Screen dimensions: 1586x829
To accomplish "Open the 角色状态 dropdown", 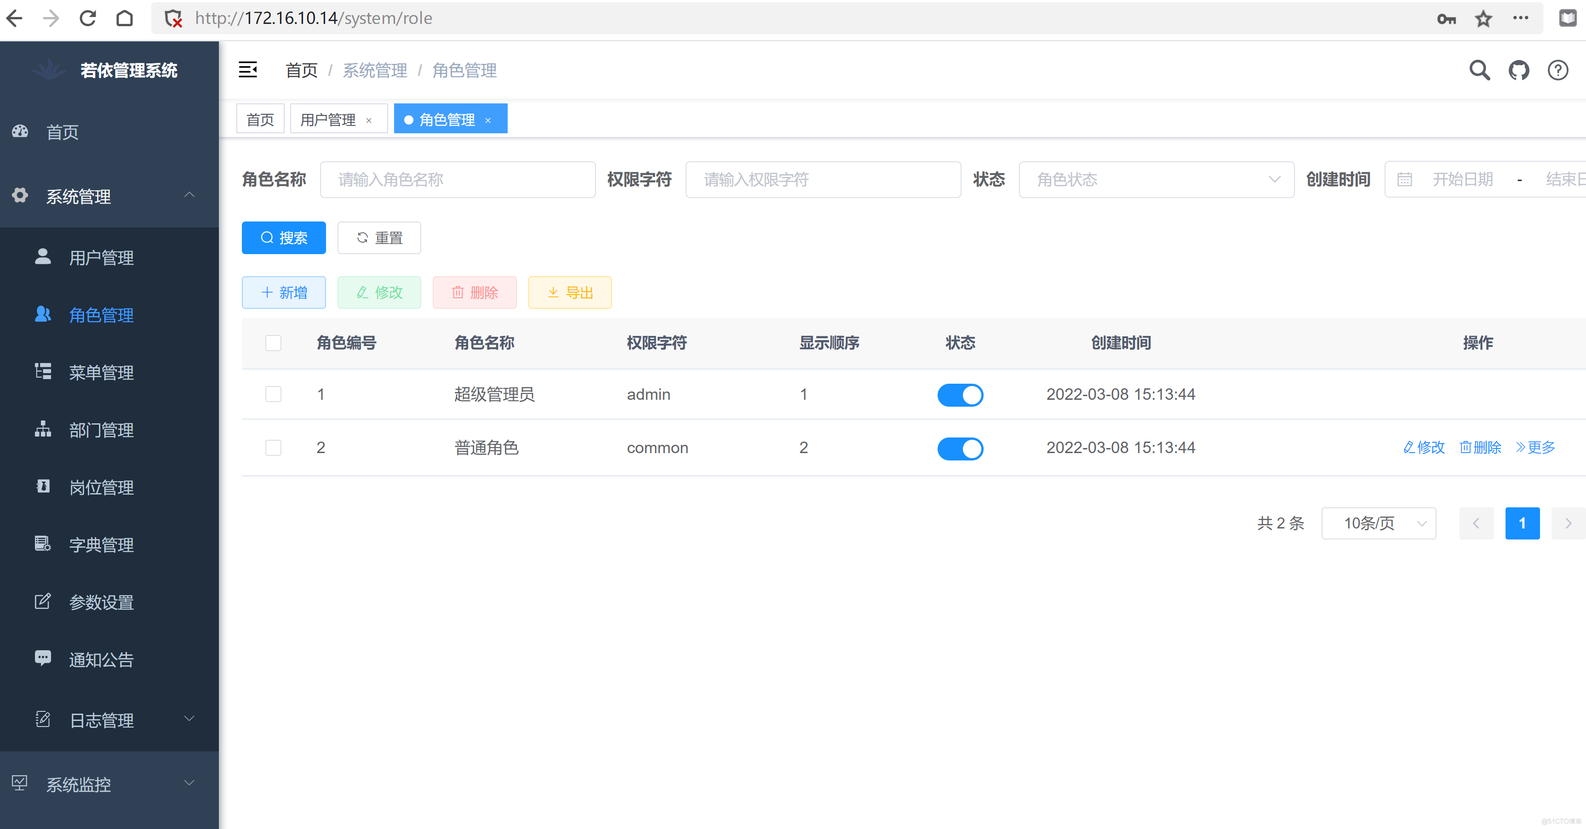I will coord(1156,179).
